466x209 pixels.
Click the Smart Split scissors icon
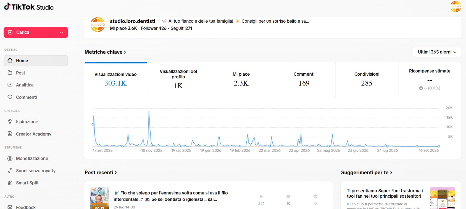tap(10, 183)
